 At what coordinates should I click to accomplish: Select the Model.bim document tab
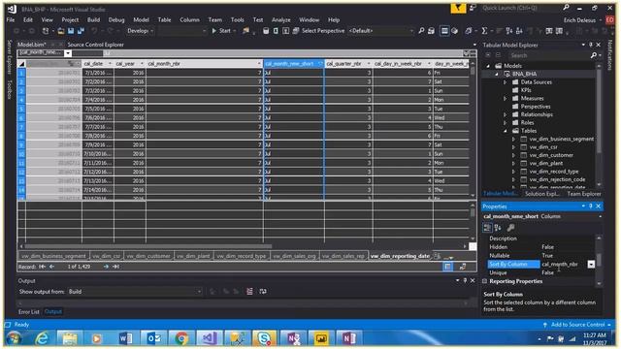click(32, 45)
